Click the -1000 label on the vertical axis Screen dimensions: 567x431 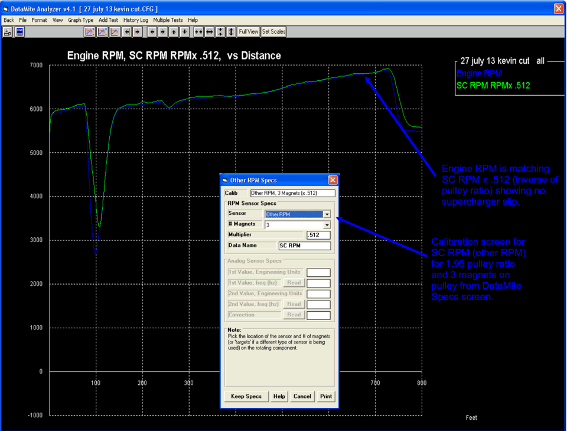pyautogui.click(x=35, y=415)
